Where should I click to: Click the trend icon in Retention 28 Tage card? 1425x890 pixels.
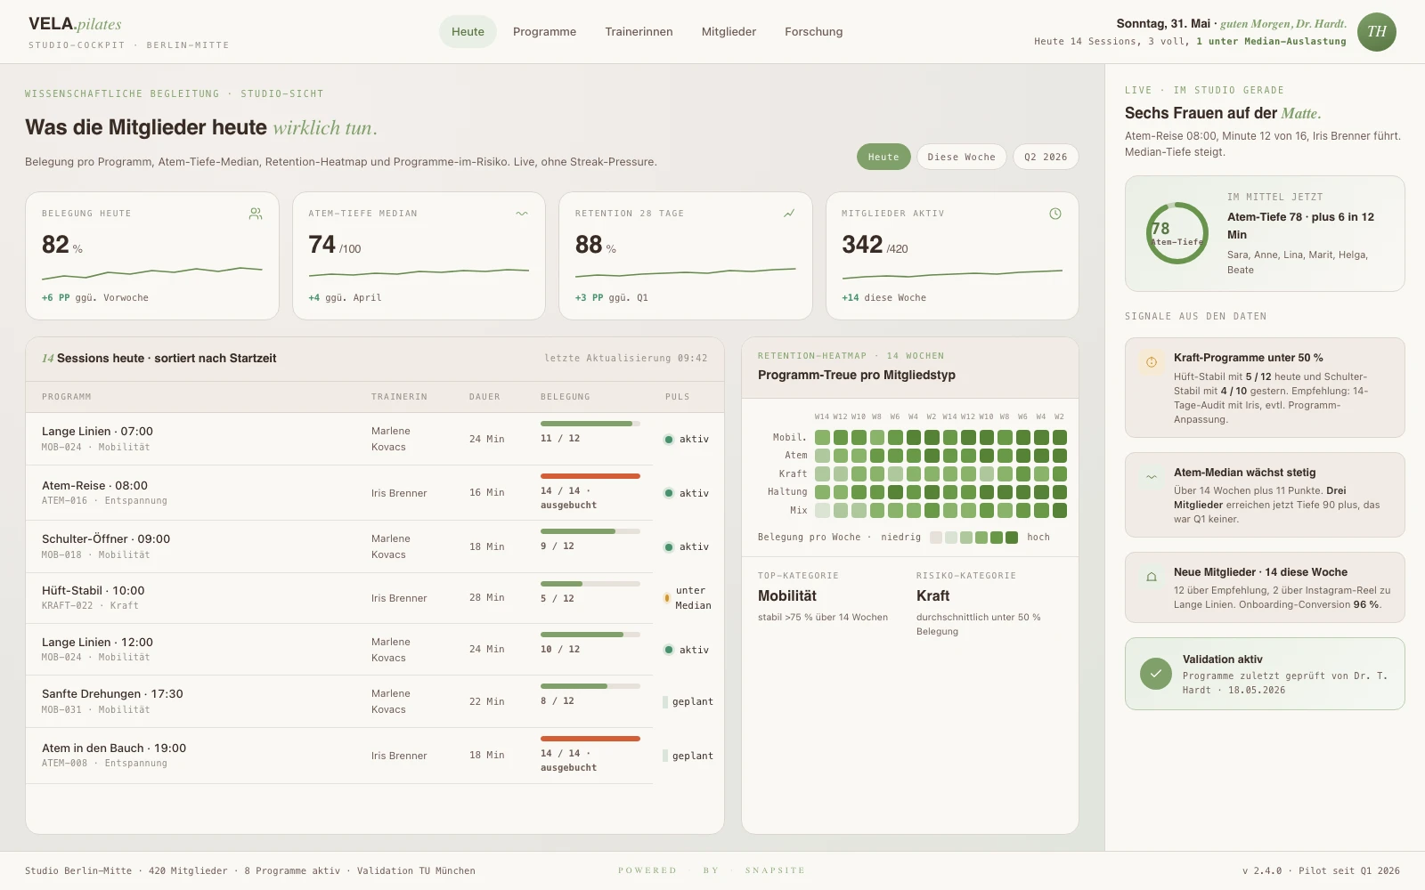pyautogui.click(x=789, y=214)
